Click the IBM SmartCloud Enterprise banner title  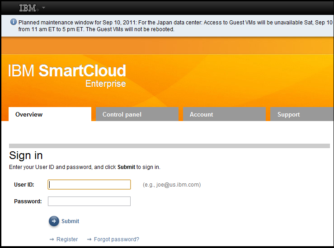click(67, 75)
